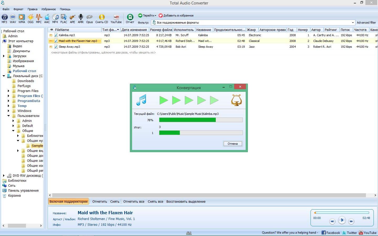Screen dimensions: 378x236
Task: Click the total Итог progress bar
Action: point(201,133)
